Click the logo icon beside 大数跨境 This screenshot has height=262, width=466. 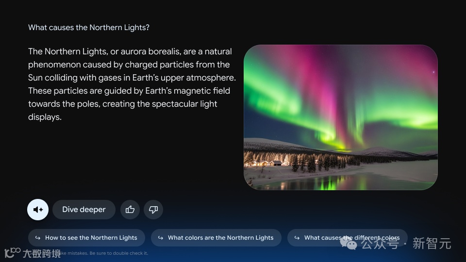[12, 252]
